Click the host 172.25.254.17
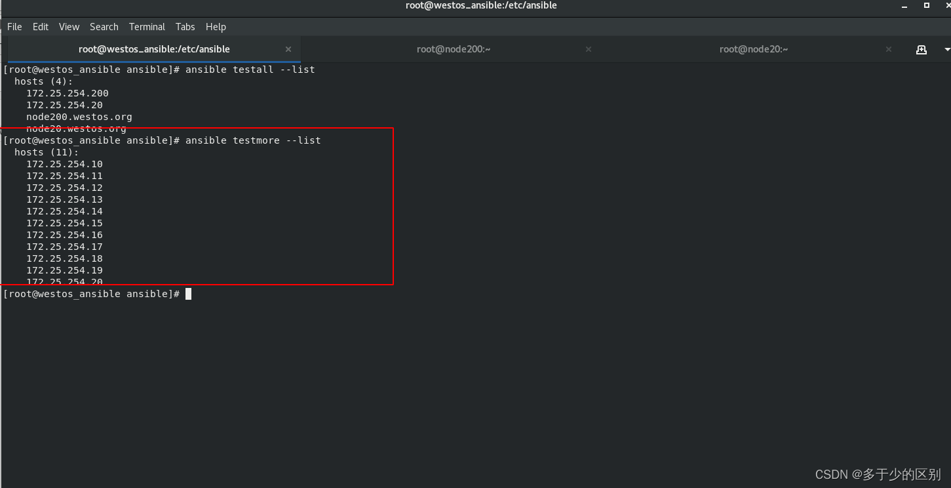Image resolution: width=951 pixels, height=488 pixels. 64,247
